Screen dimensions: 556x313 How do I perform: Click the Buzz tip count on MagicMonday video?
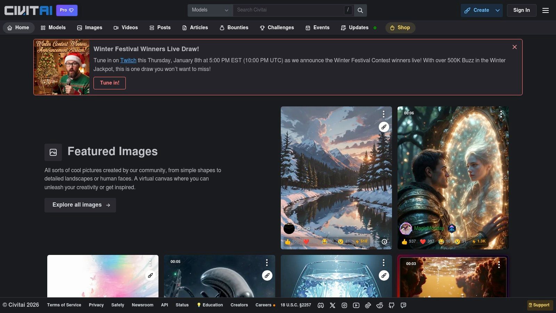pyautogui.click(x=479, y=241)
